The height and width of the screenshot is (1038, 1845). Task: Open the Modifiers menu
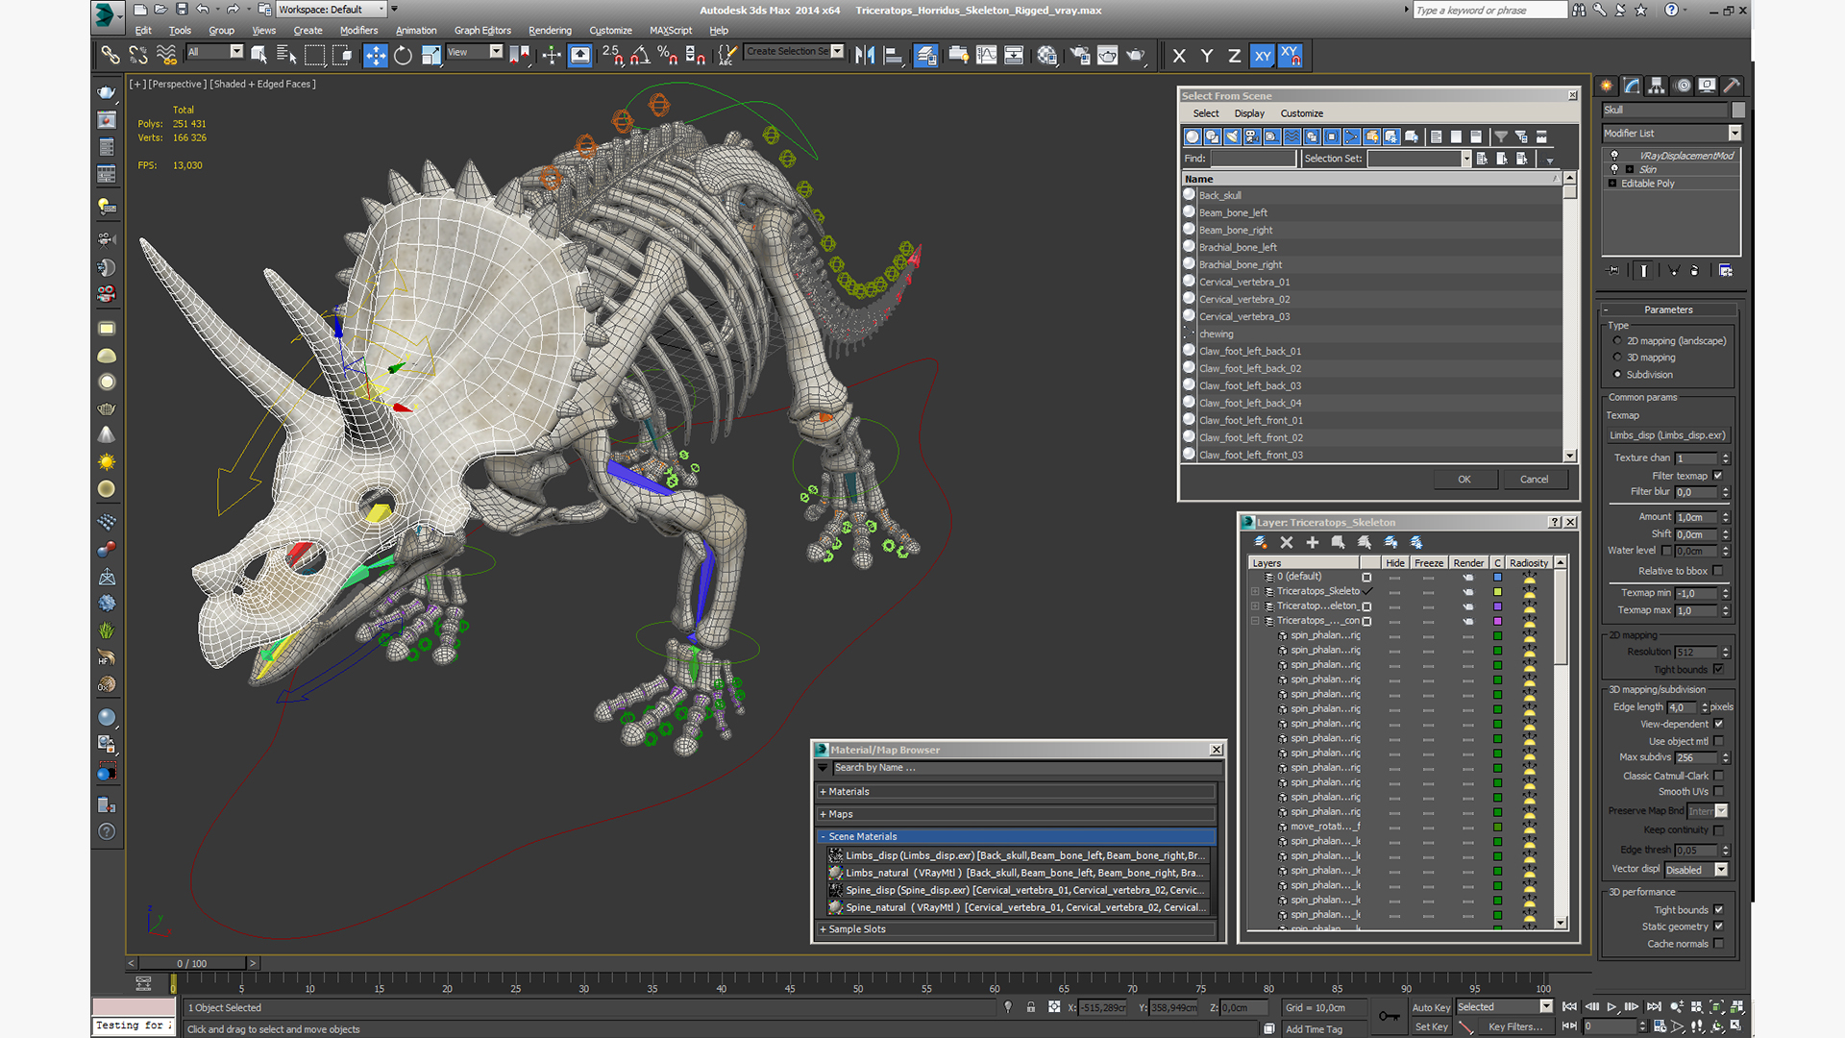[x=358, y=30]
